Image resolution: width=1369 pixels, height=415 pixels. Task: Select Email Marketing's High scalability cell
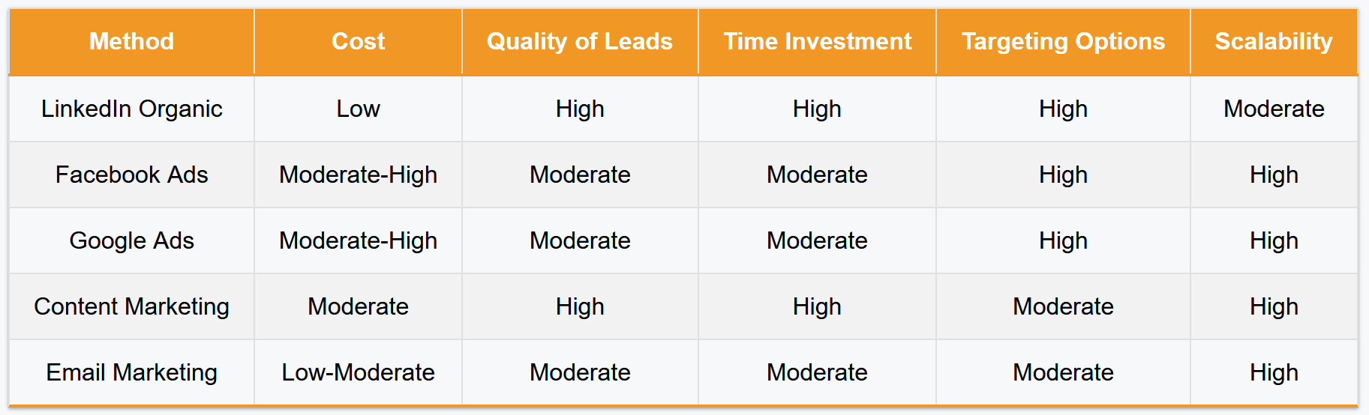(1273, 372)
